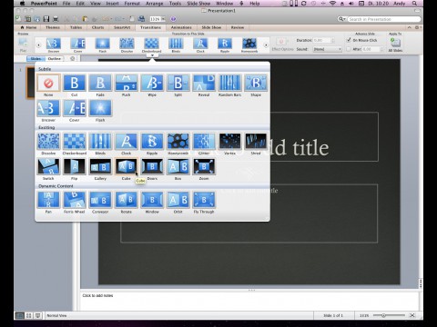Select the Window transition
Image resolution: width=437 pixels, height=327 pixels.
click(152, 200)
